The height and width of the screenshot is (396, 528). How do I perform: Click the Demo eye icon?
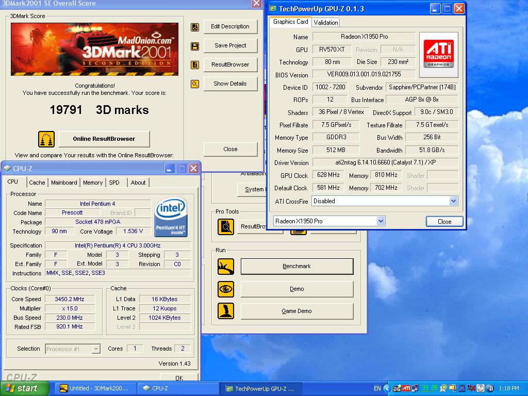click(x=226, y=289)
